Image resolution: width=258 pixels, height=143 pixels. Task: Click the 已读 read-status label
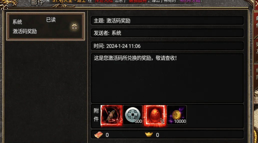(x=51, y=20)
